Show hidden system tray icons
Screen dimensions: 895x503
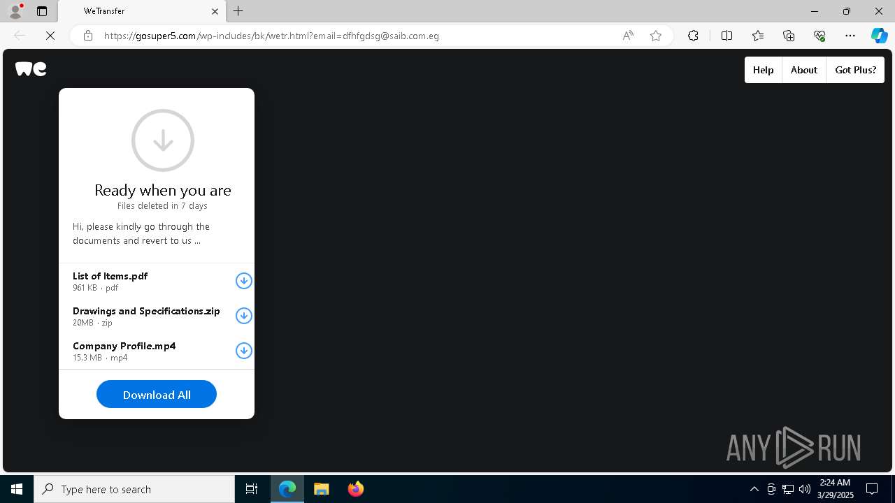tap(754, 489)
